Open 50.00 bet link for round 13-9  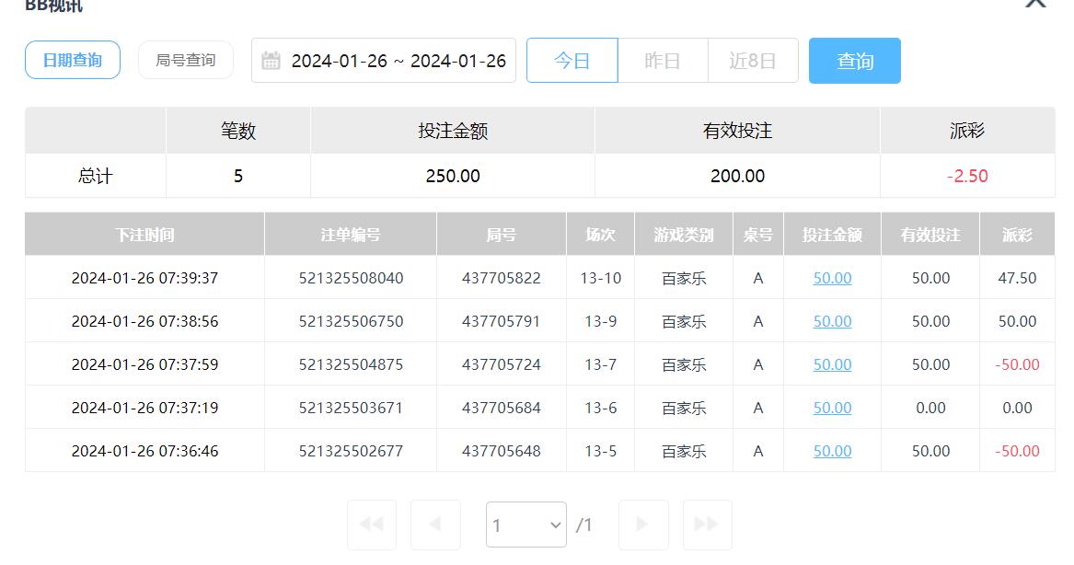tap(832, 321)
